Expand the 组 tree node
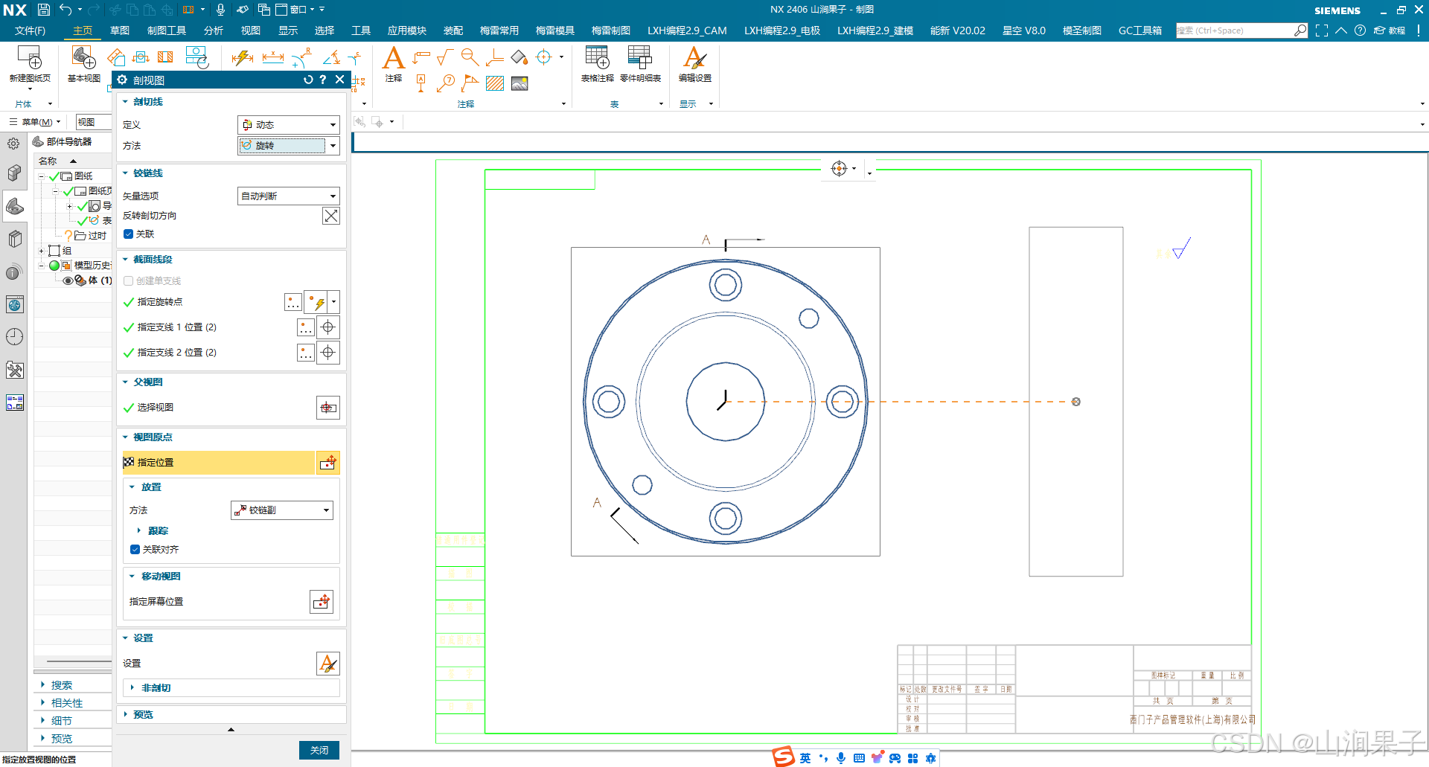This screenshot has width=1429, height=767. coord(42,251)
